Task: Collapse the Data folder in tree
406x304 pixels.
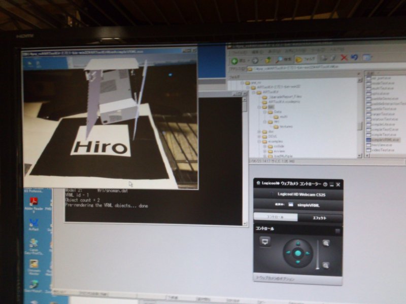Action: tap(264, 112)
